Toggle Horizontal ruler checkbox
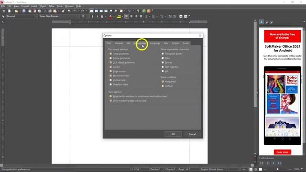 click(110, 75)
